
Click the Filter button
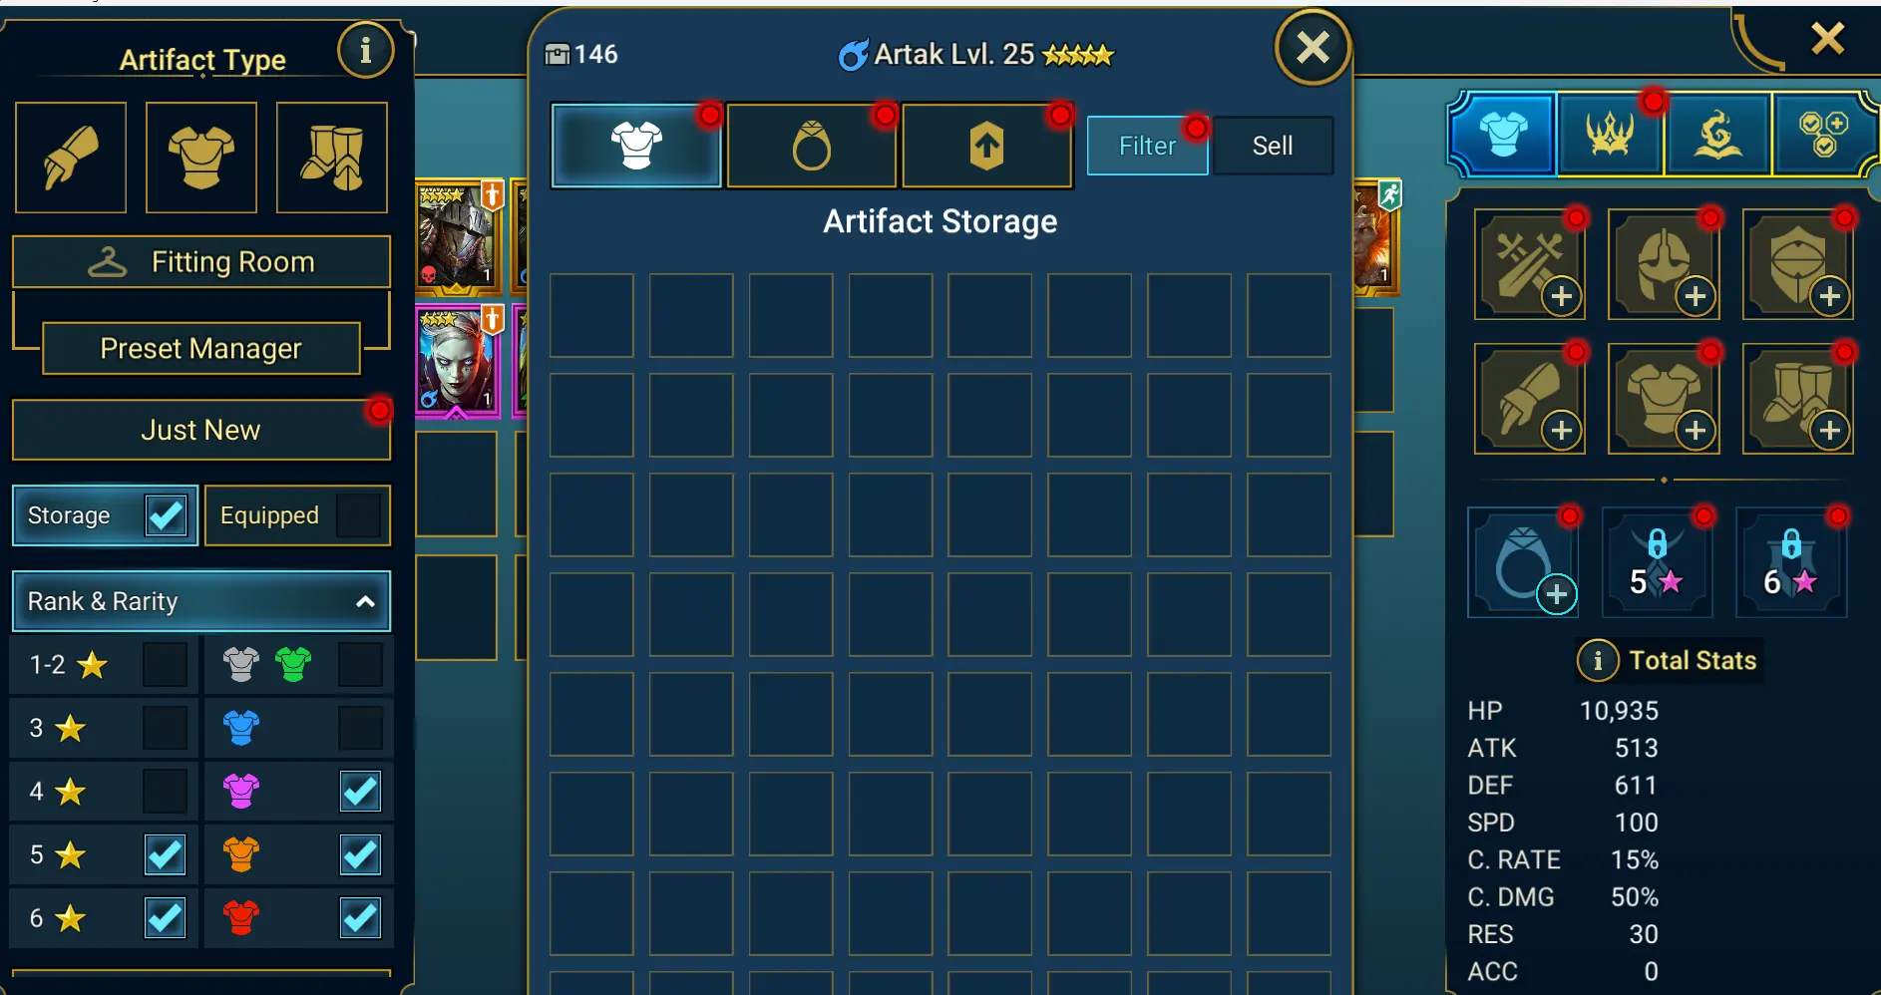pos(1148,146)
